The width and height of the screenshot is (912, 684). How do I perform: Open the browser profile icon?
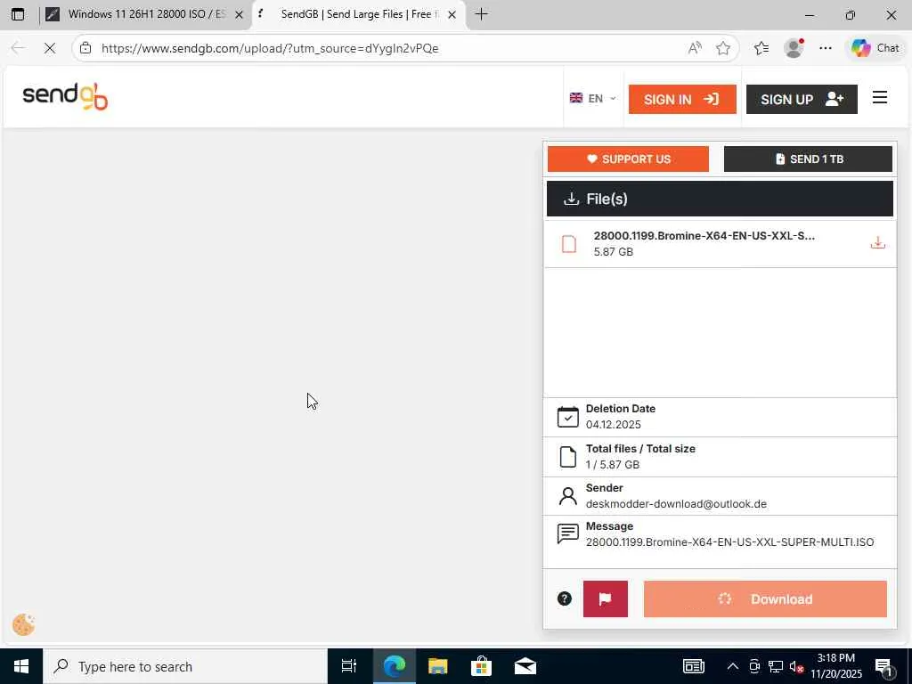coord(794,48)
